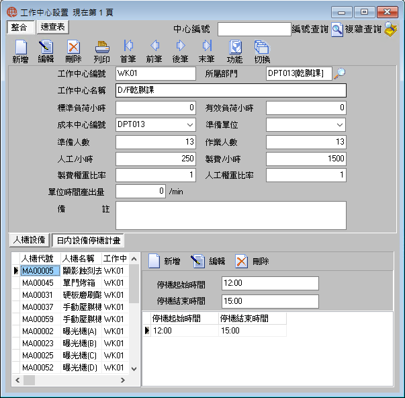Click the machine list scroll down arrow
Image resolution: width=405 pixels, height=398 pixels.
(x=134, y=369)
